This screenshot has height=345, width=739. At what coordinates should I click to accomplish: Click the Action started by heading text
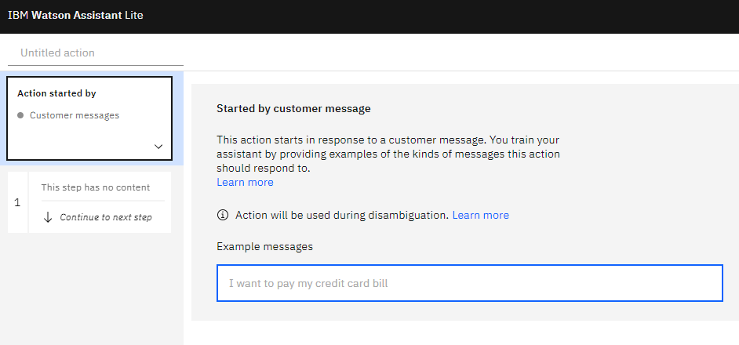(56, 93)
